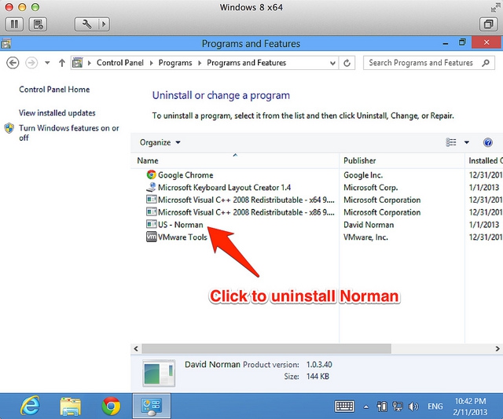This screenshot has height=419, width=503.
Task: Open the Organize menu
Action: 160,142
